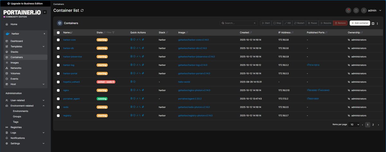Check the harbor-jobservice row checkbox
386x152 pixels.
(x=58, y=56)
